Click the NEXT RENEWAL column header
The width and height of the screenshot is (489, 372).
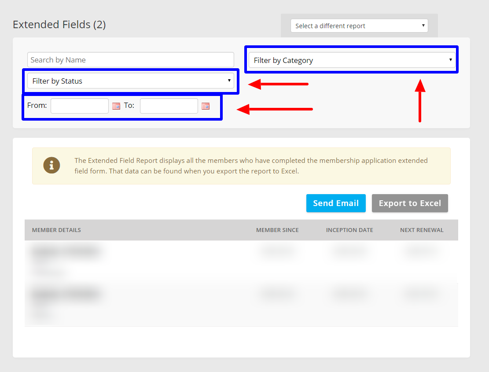[x=422, y=230]
